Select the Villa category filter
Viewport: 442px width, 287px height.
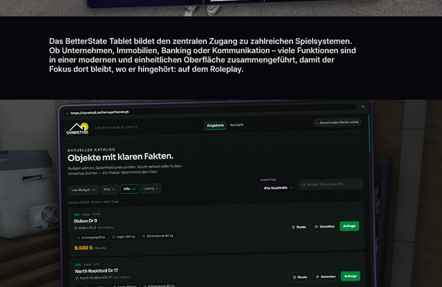[129, 189]
